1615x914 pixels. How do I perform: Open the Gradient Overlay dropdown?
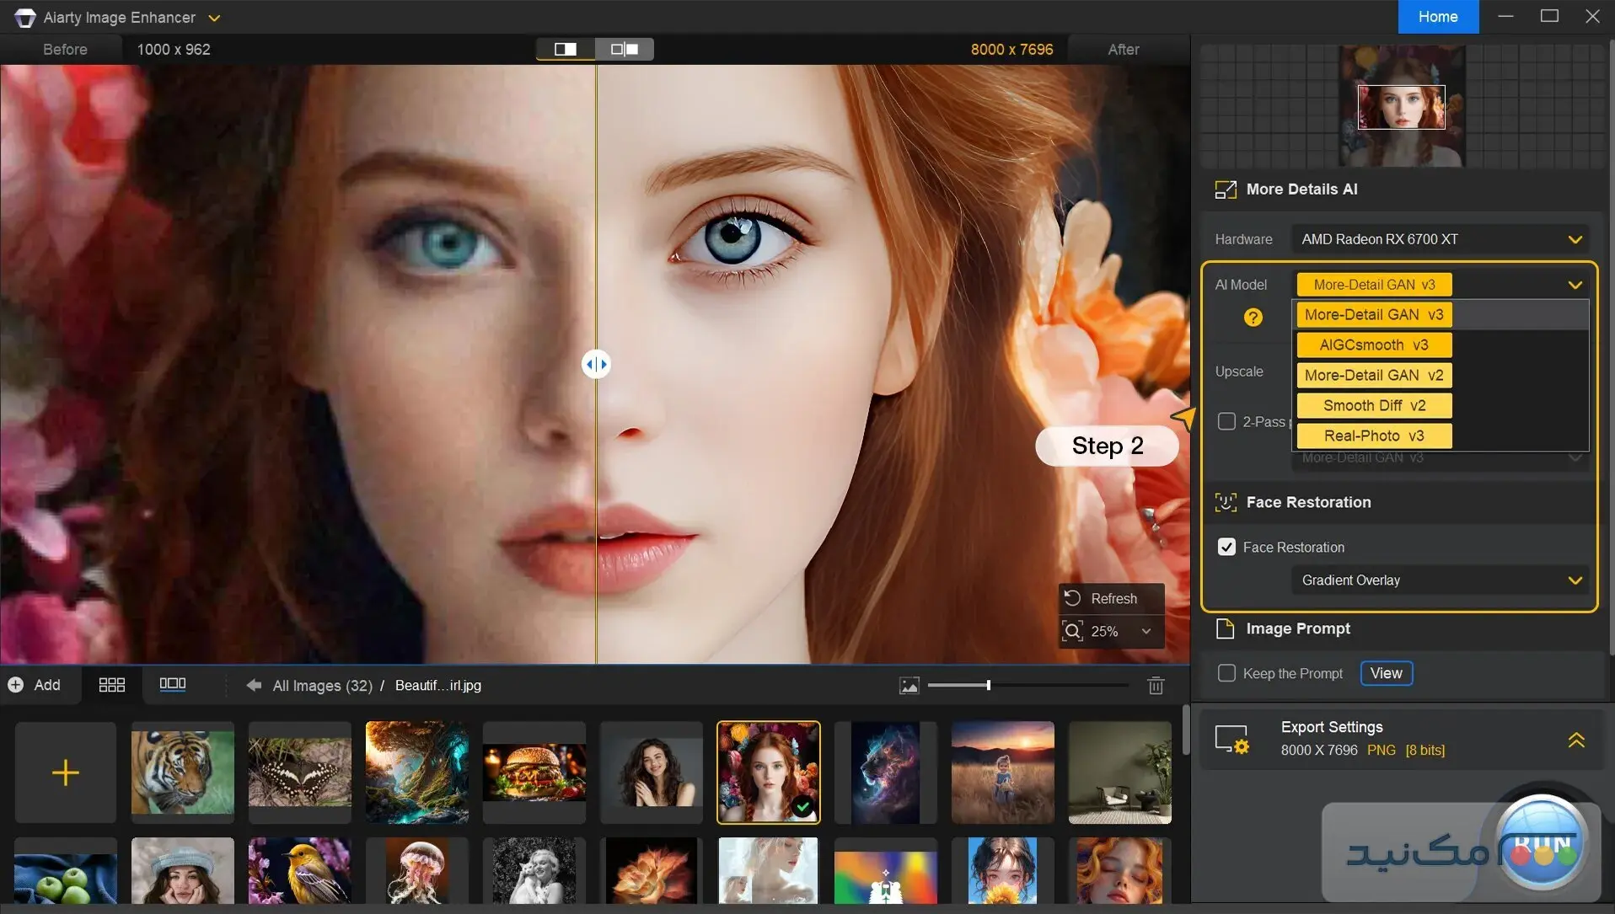tap(1440, 580)
